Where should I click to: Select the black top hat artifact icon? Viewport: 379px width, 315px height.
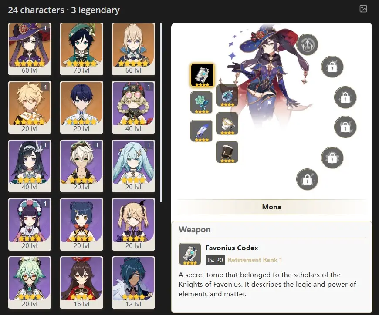[227, 152]
